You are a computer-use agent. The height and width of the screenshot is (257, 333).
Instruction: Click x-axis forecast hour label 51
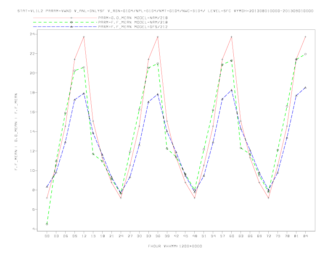tap(204, 236)
